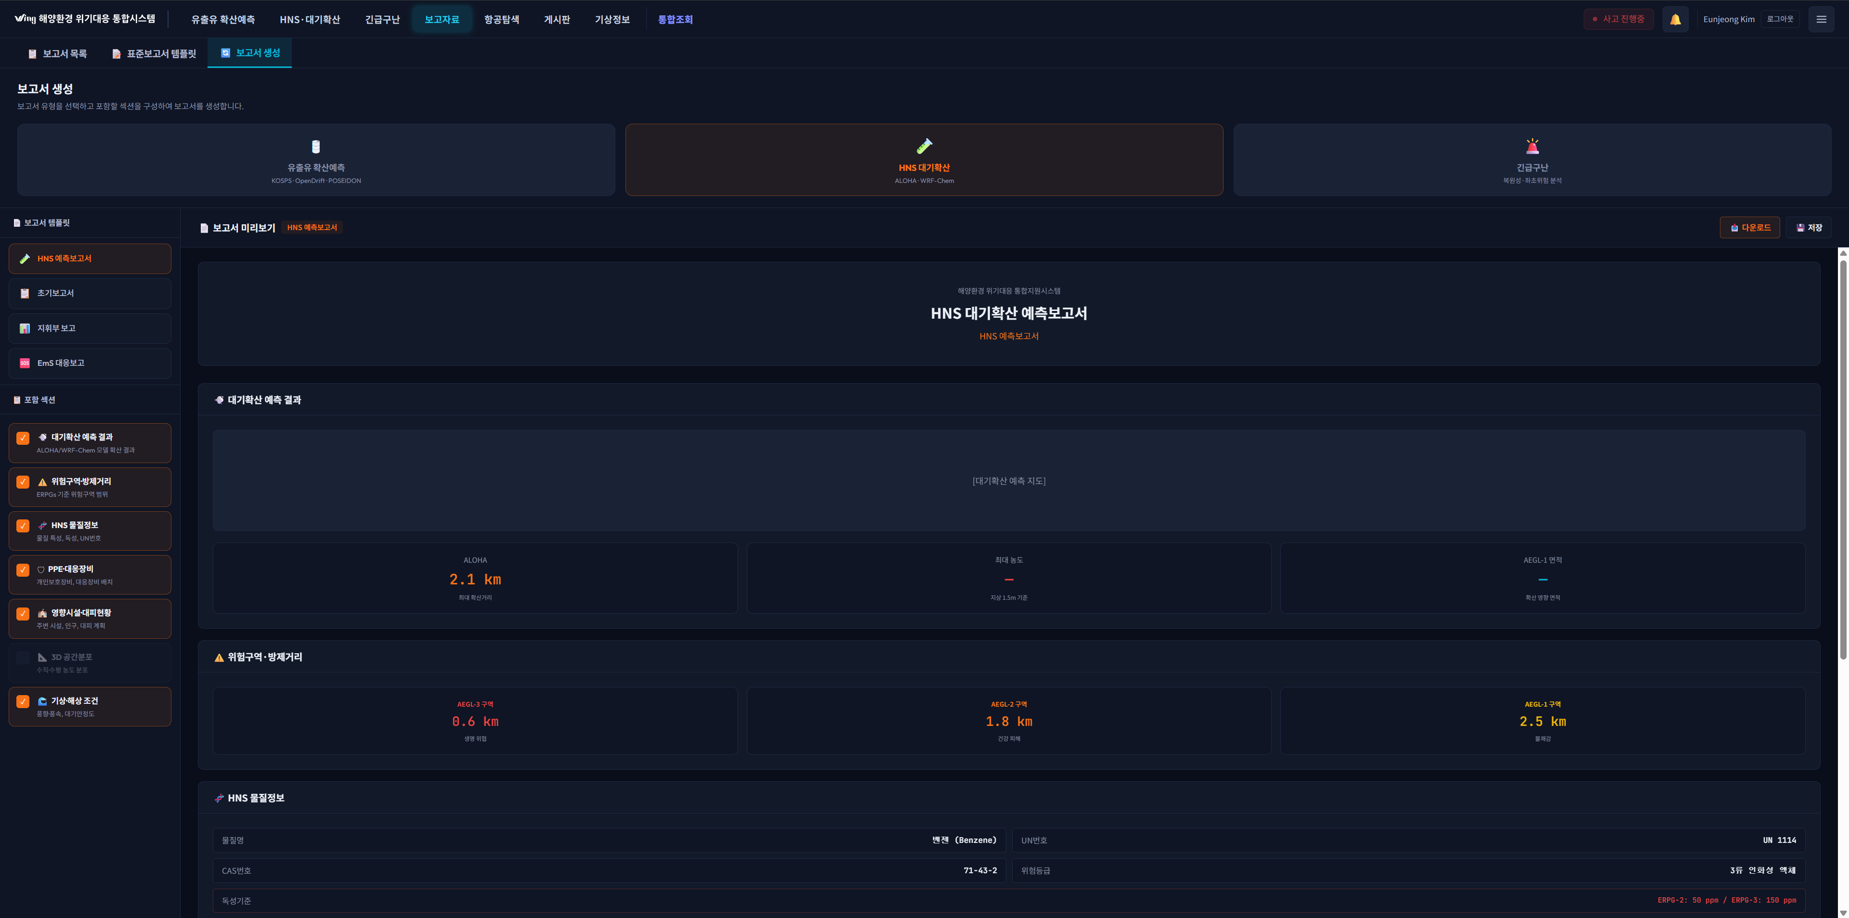1849x918 pixels.
Task: Pick the EmS 대응보고 SOS template
Action: (90, 363)
